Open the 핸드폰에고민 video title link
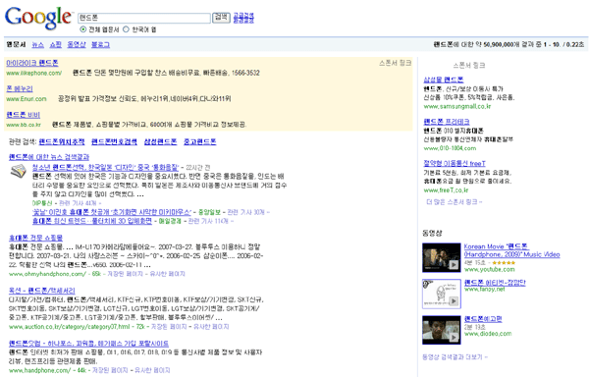The image size is (589, 377). (483, 319)
